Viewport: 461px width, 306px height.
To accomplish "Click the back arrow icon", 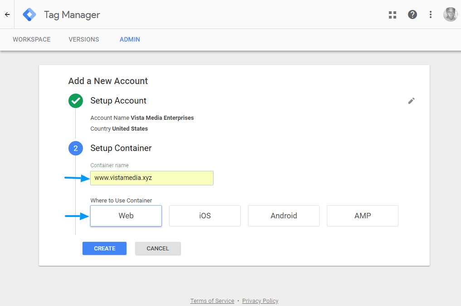I will pos(7,14).
